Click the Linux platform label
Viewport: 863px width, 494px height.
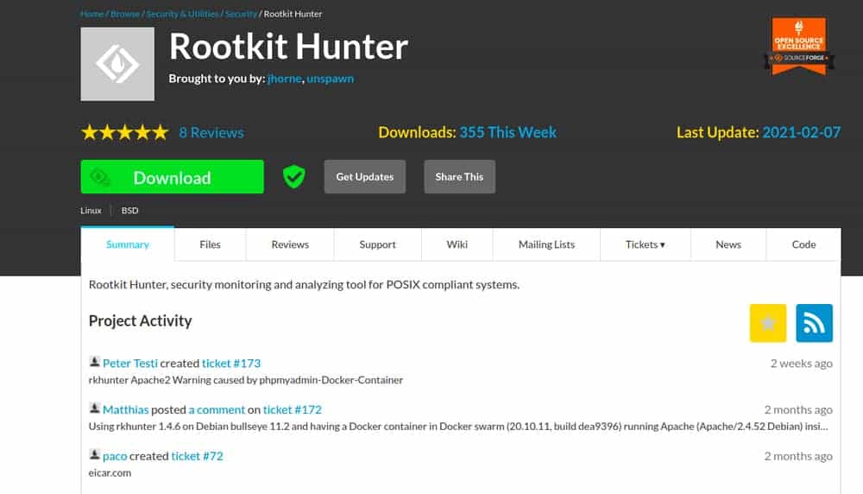(x=91, y=211)
